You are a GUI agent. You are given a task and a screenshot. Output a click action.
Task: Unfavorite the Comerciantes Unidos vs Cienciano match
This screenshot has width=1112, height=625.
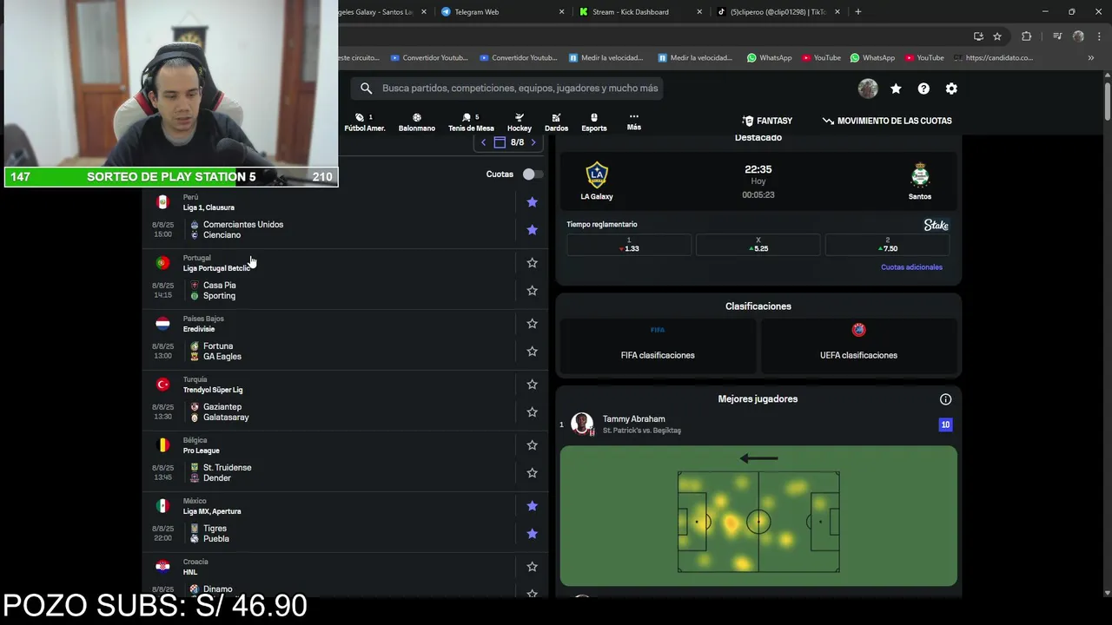(532, 230)
